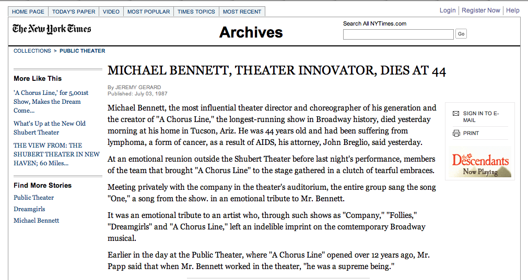Find more stories about Dreamgirls

pos(28,209)
